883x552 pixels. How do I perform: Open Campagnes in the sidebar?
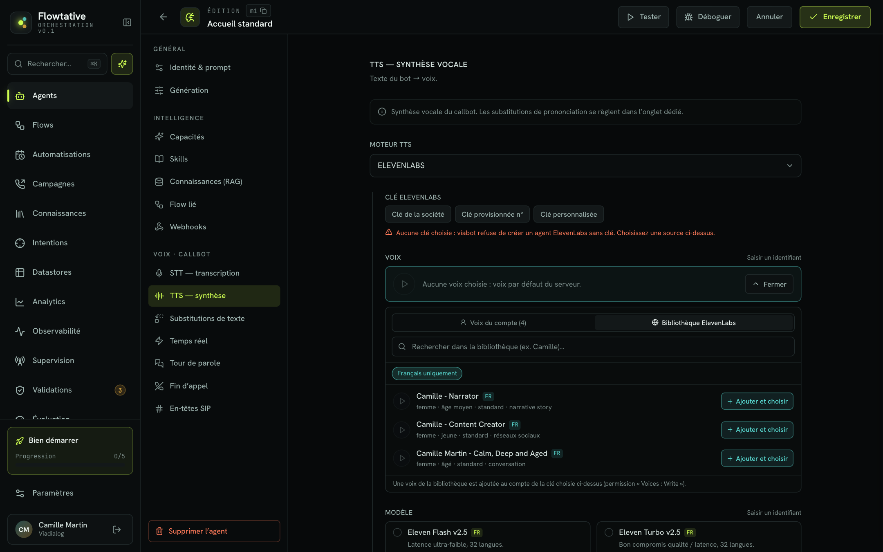[70, 184]
